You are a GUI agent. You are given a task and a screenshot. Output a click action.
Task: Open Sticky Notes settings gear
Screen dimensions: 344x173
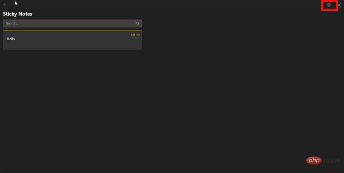(329, 5)
